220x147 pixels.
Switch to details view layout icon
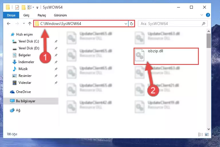(201, 134)
